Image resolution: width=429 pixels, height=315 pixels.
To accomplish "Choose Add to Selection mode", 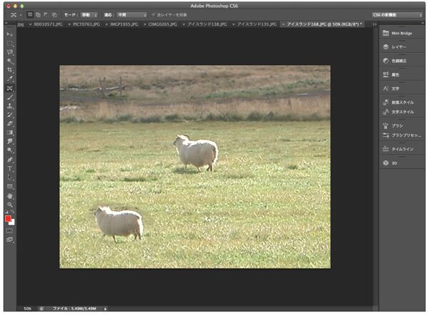I will point(38,14).
